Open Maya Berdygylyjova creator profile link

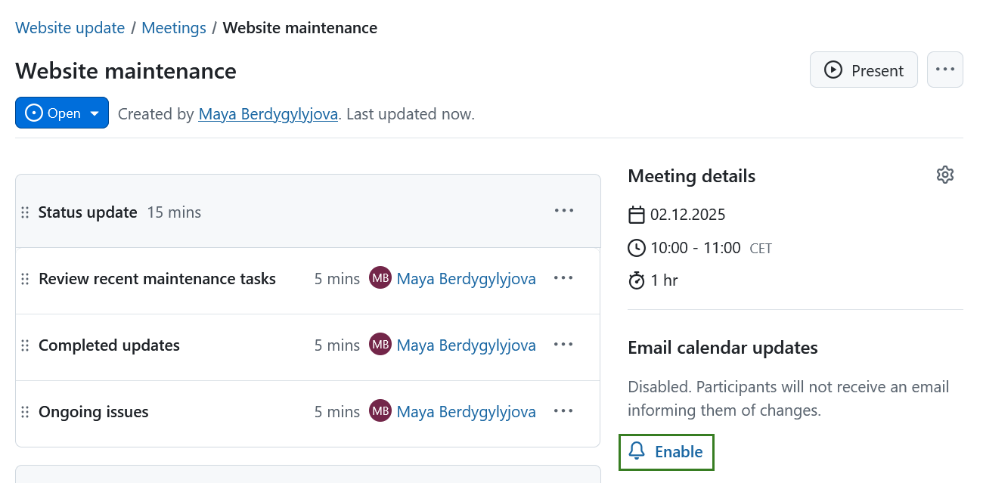(x=268, y=114)
